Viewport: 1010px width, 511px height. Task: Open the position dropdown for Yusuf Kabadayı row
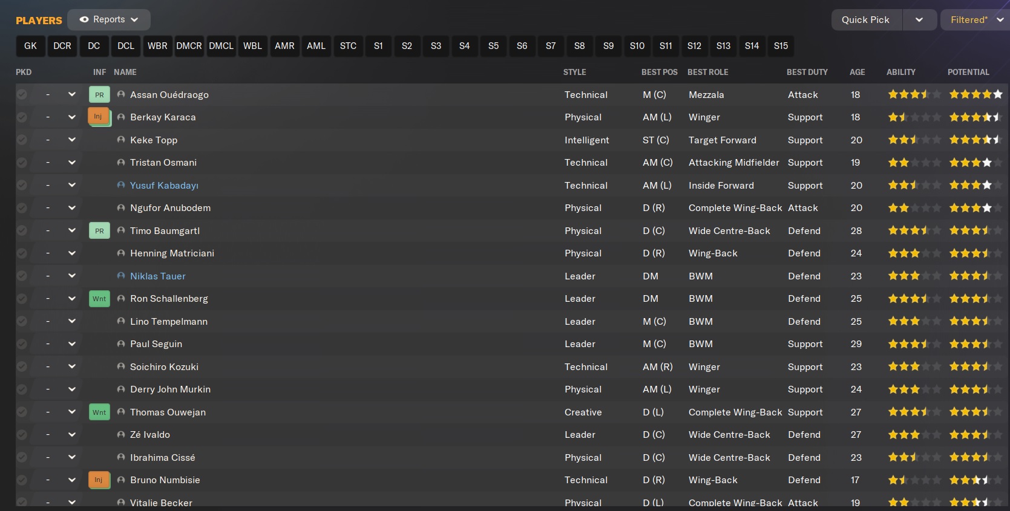pyautogui.click(x=72, y=185)
